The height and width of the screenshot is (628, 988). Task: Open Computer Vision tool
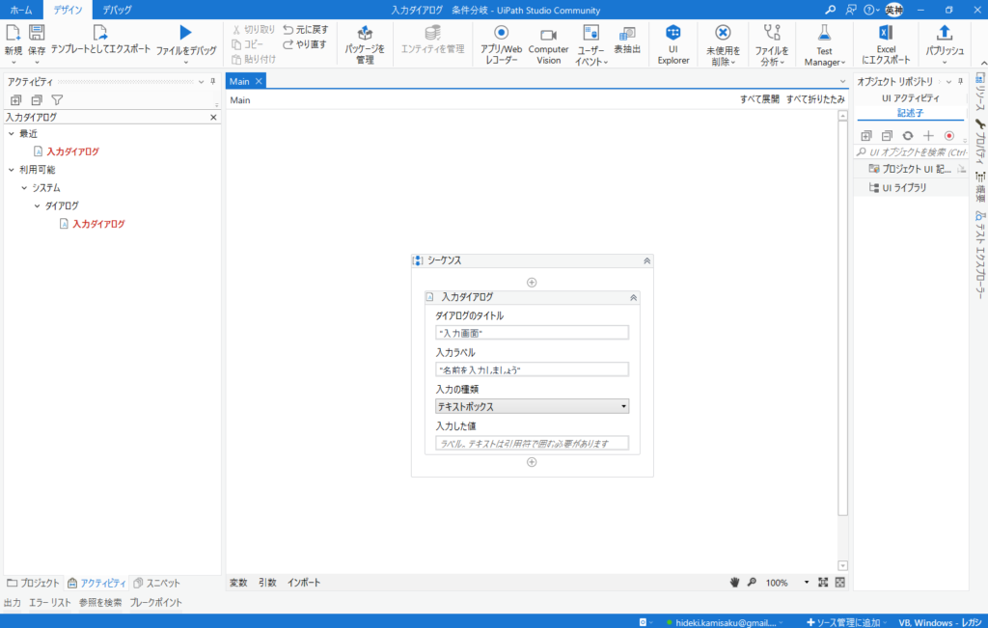(548, 44)
